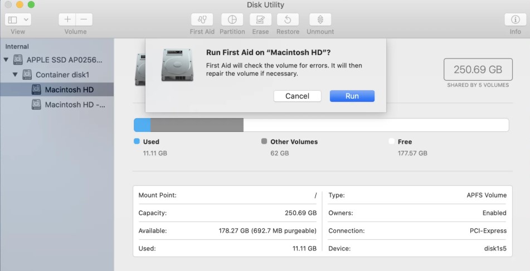
Task: Click the sidebar View icon
Action: tap(13, 19)
